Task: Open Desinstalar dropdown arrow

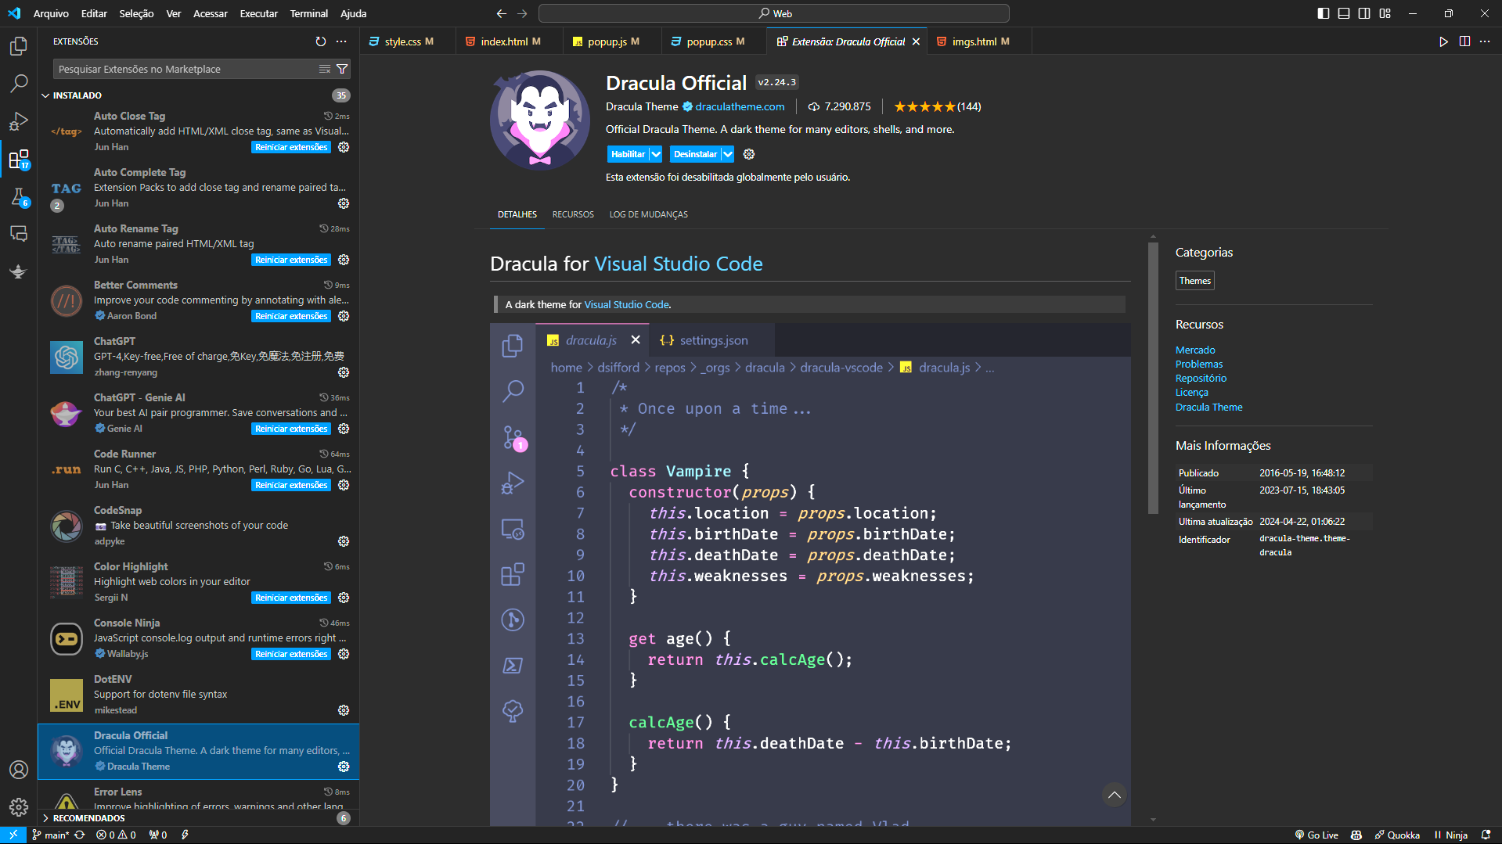Action: (x=728, y=154)
